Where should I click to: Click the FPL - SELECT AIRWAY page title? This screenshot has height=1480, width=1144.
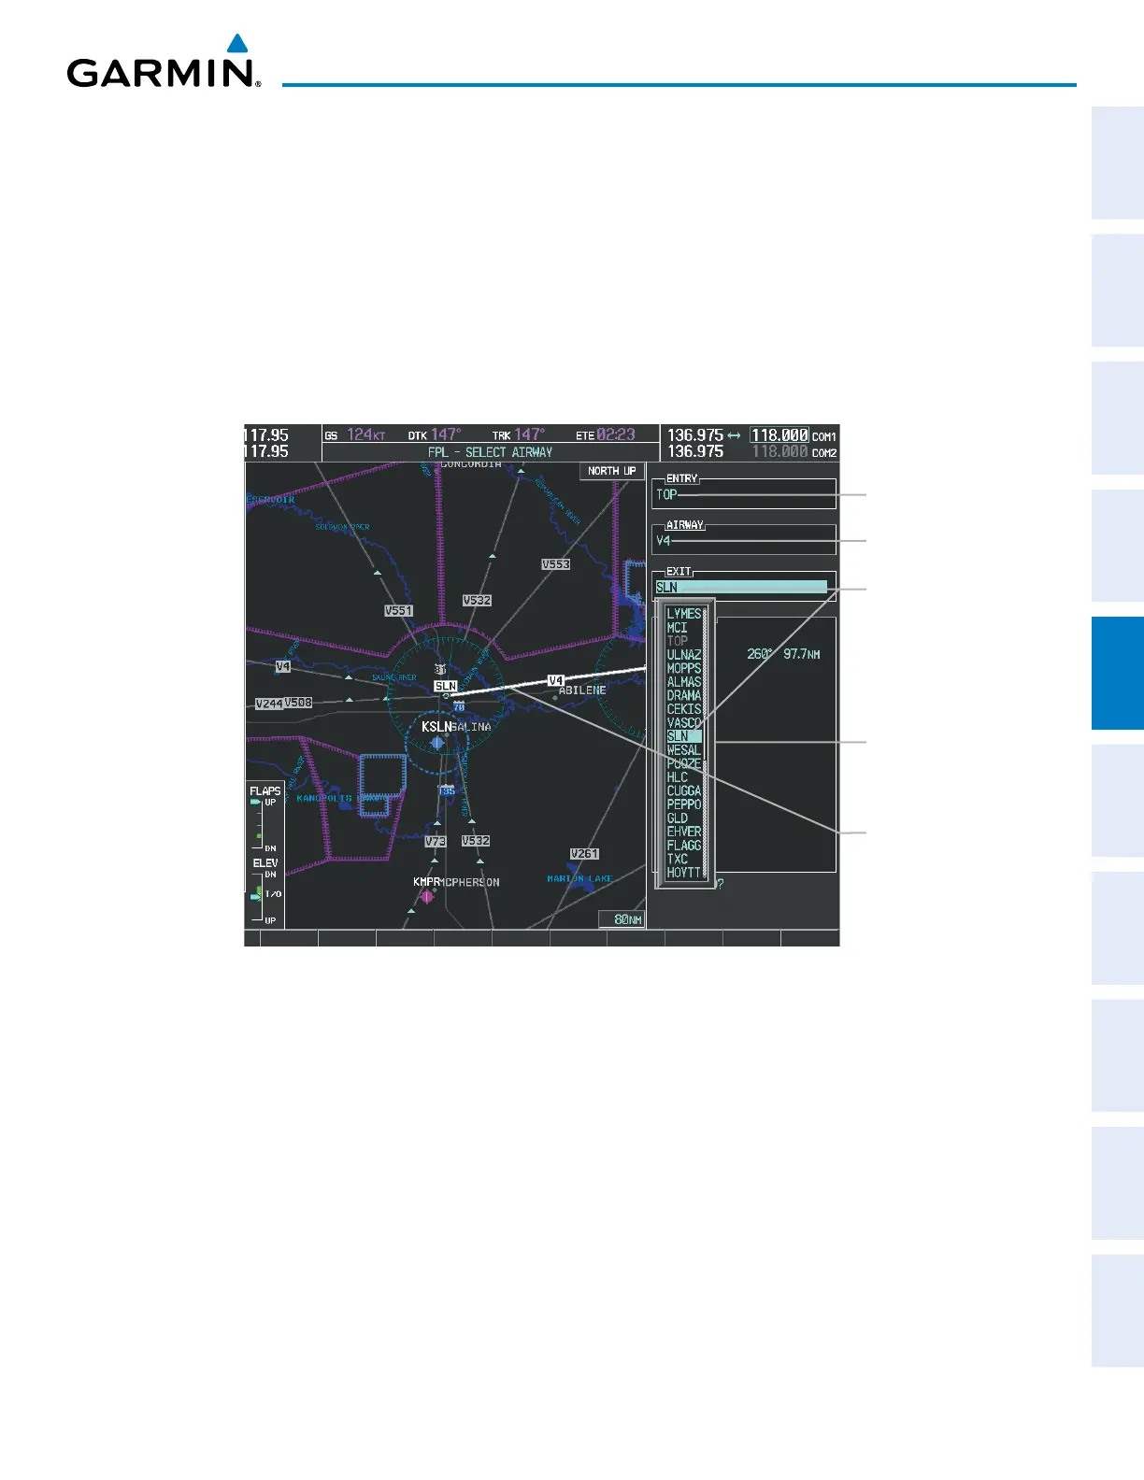click(490, 452)
